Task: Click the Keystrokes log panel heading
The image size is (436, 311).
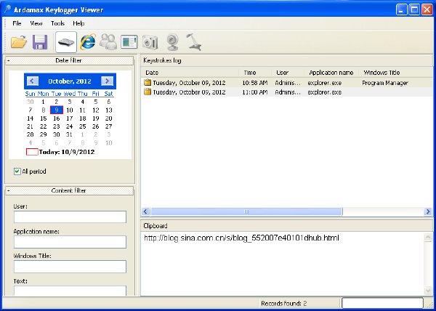Action: coord(162,60)
